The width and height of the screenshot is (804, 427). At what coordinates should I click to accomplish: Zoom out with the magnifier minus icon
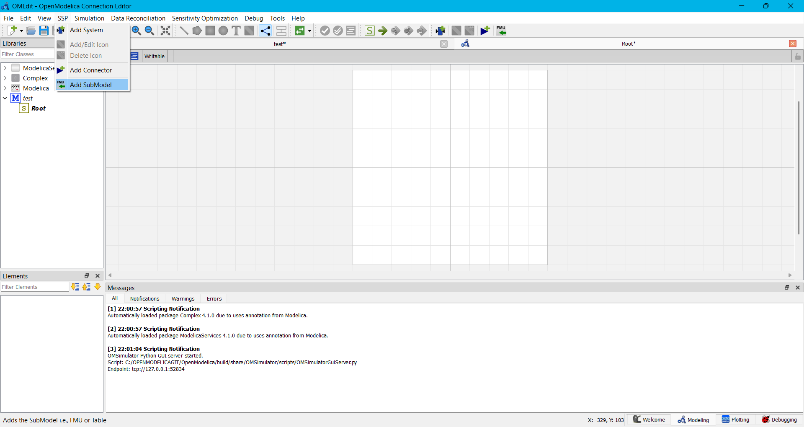pyautogui.click(x=149, y=31)
